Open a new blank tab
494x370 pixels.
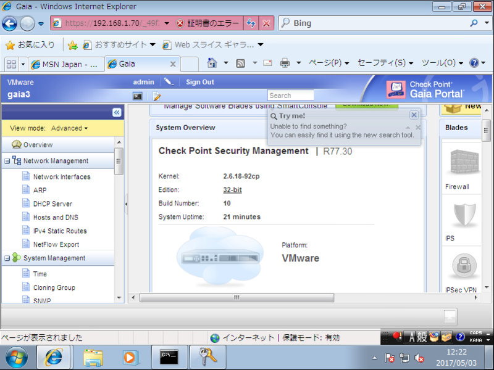coord(190,64)
